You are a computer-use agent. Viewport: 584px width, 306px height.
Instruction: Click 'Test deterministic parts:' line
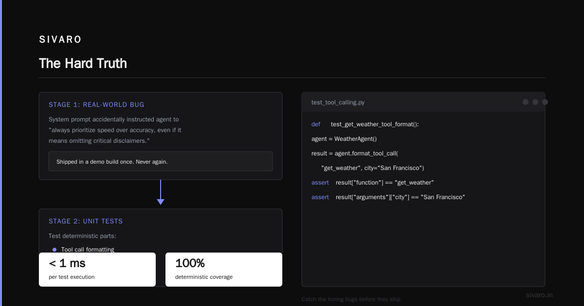point(82,236)
